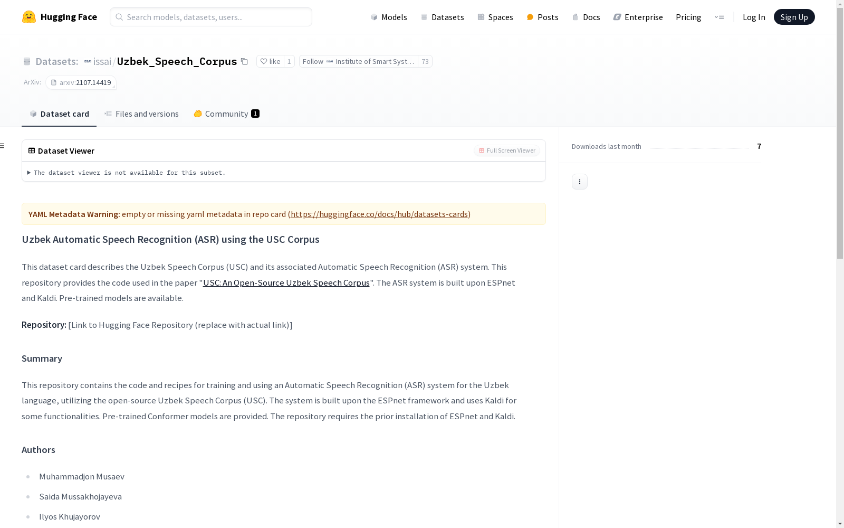View the Pricing page
844x528 pixels.
(x=688, y=17)
